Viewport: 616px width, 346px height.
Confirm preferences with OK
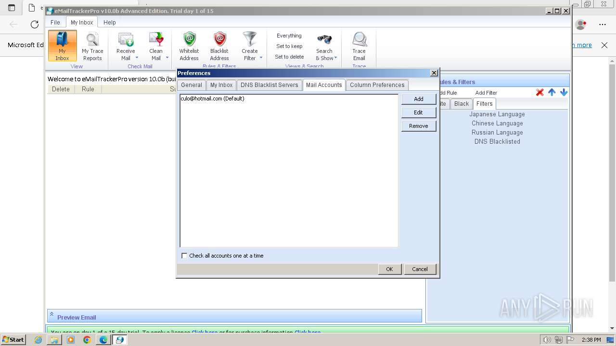coord(389,269)
